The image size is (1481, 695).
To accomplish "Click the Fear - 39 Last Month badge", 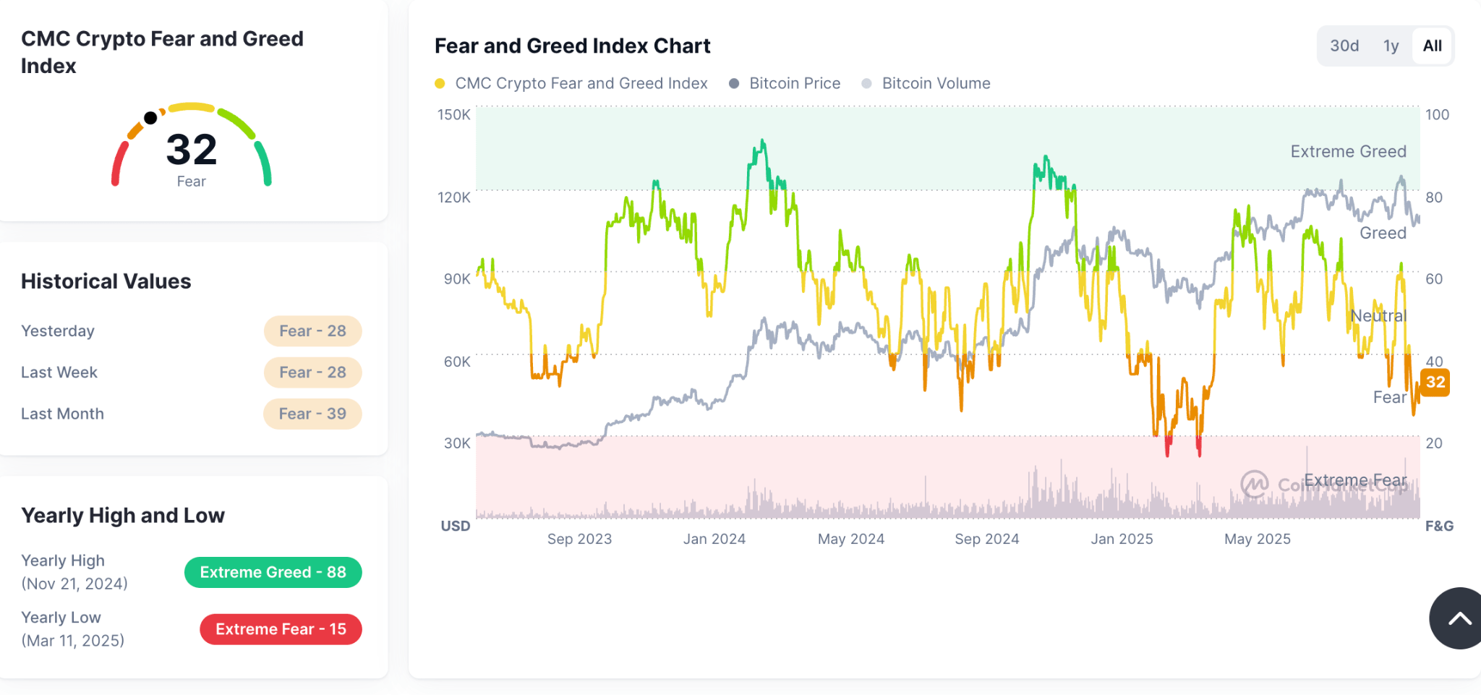I will pyautogui.click(x=312, y=413).
